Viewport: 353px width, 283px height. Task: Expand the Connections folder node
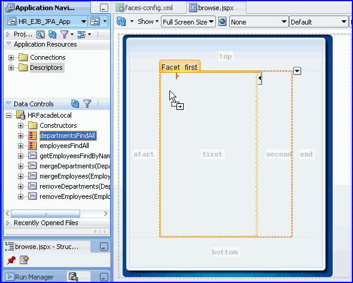[11, 57]
